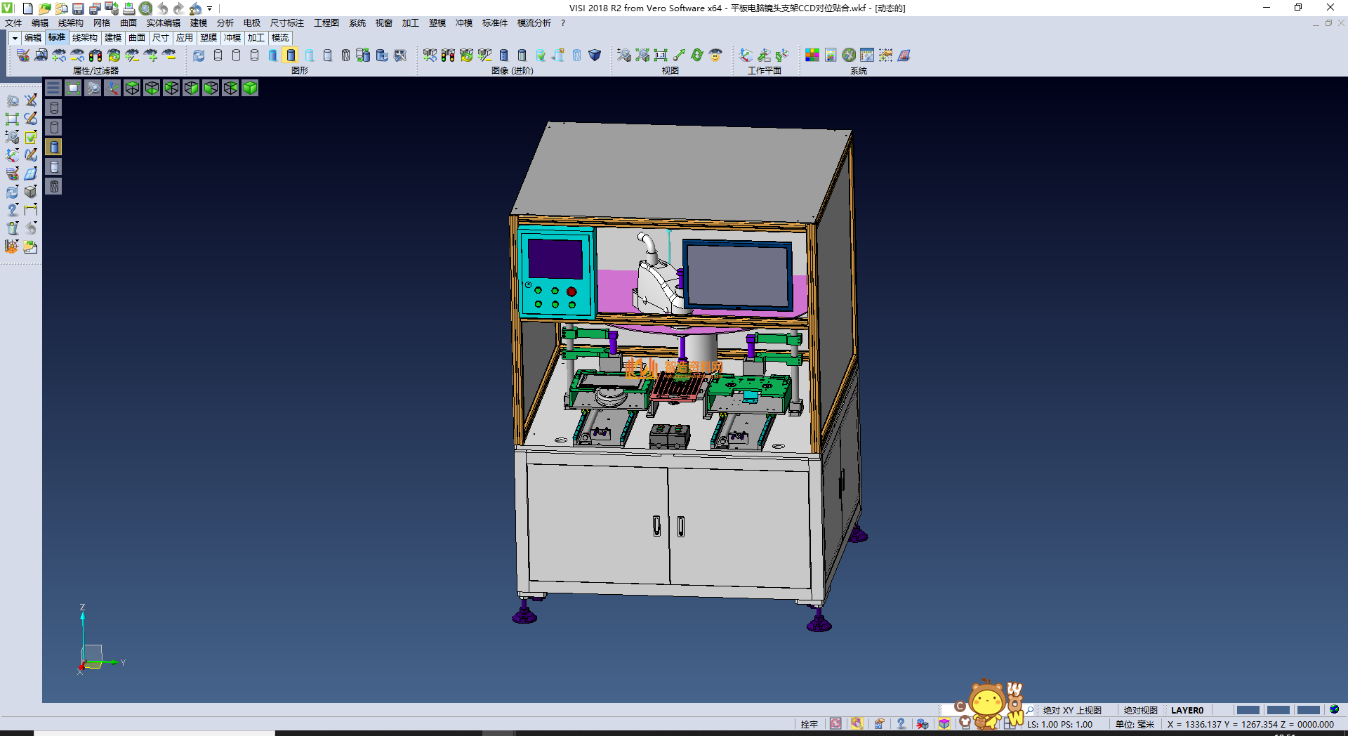Click the first blue color swatch in status bar
Screen dimensions: 1348x736
tap(1248, 710)
